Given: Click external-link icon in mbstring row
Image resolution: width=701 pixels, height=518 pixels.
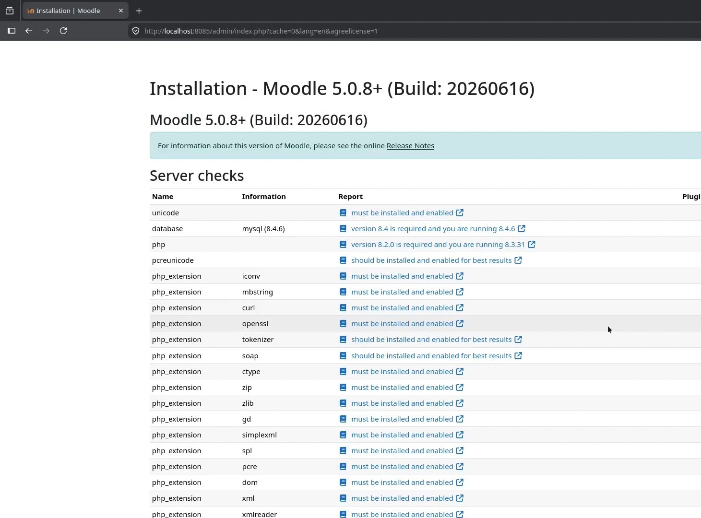Looking at the screenshot, I should (460, 292).
